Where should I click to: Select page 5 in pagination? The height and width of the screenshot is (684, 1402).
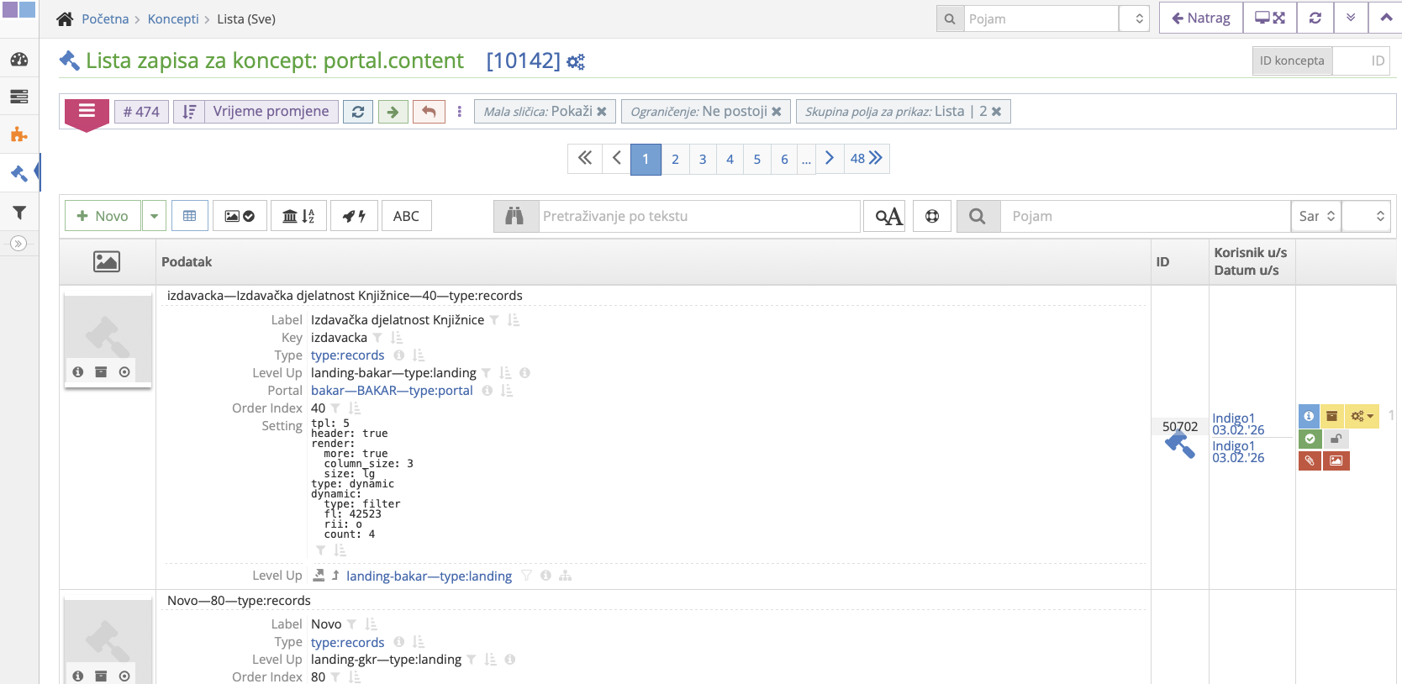[x=757, y=159]
